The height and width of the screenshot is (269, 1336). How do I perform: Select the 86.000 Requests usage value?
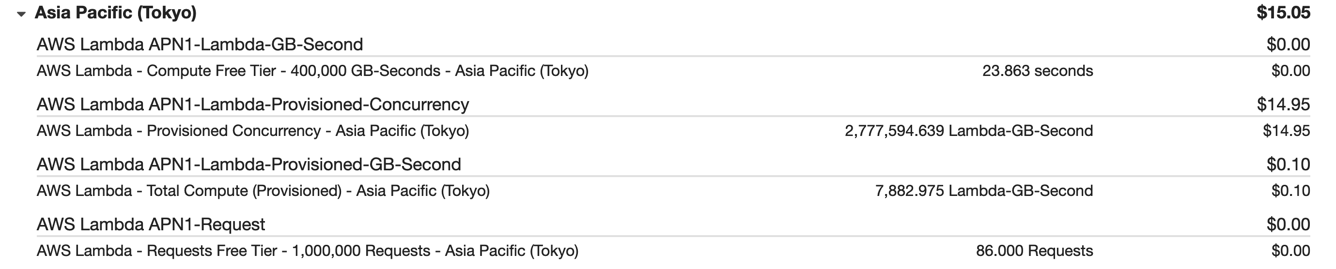pyautogui.click(x=1034, y=252)
